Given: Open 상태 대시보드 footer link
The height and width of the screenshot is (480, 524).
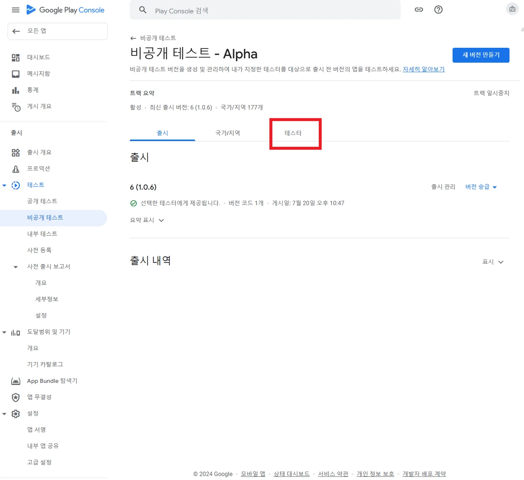Looking at the screenshot, I should click(292, 474).
